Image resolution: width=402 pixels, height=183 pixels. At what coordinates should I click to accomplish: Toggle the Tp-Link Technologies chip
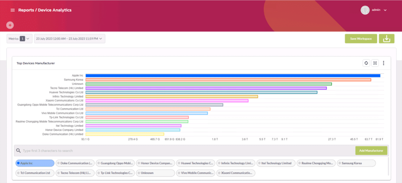(x=115, y=173)
